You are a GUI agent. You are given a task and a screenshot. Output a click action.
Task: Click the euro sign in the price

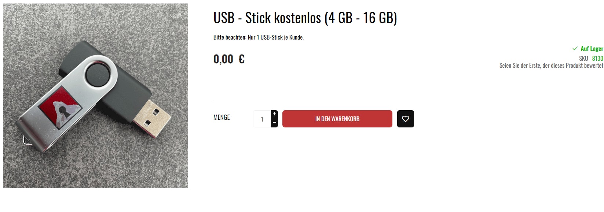[241, 59]
